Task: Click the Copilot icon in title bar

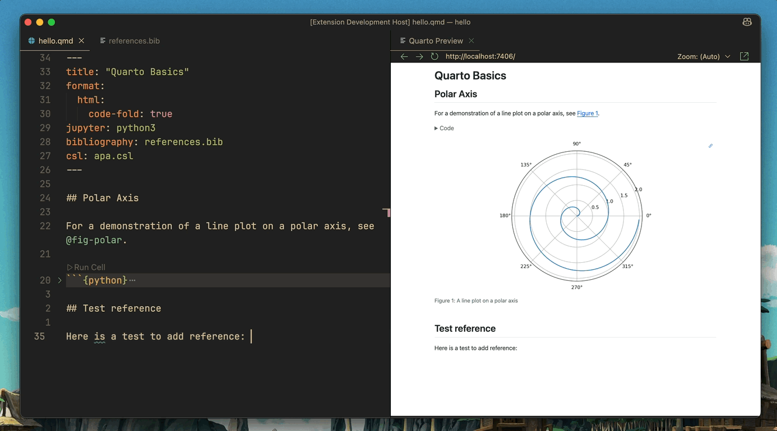Action: pos(747,22)
